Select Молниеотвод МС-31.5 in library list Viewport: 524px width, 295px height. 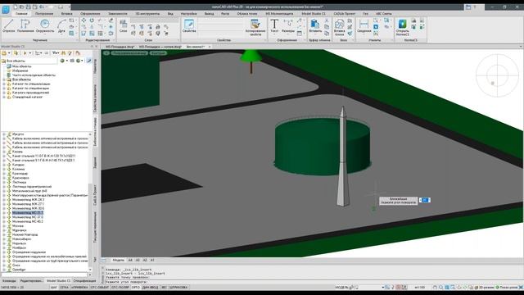click(28, 213)
